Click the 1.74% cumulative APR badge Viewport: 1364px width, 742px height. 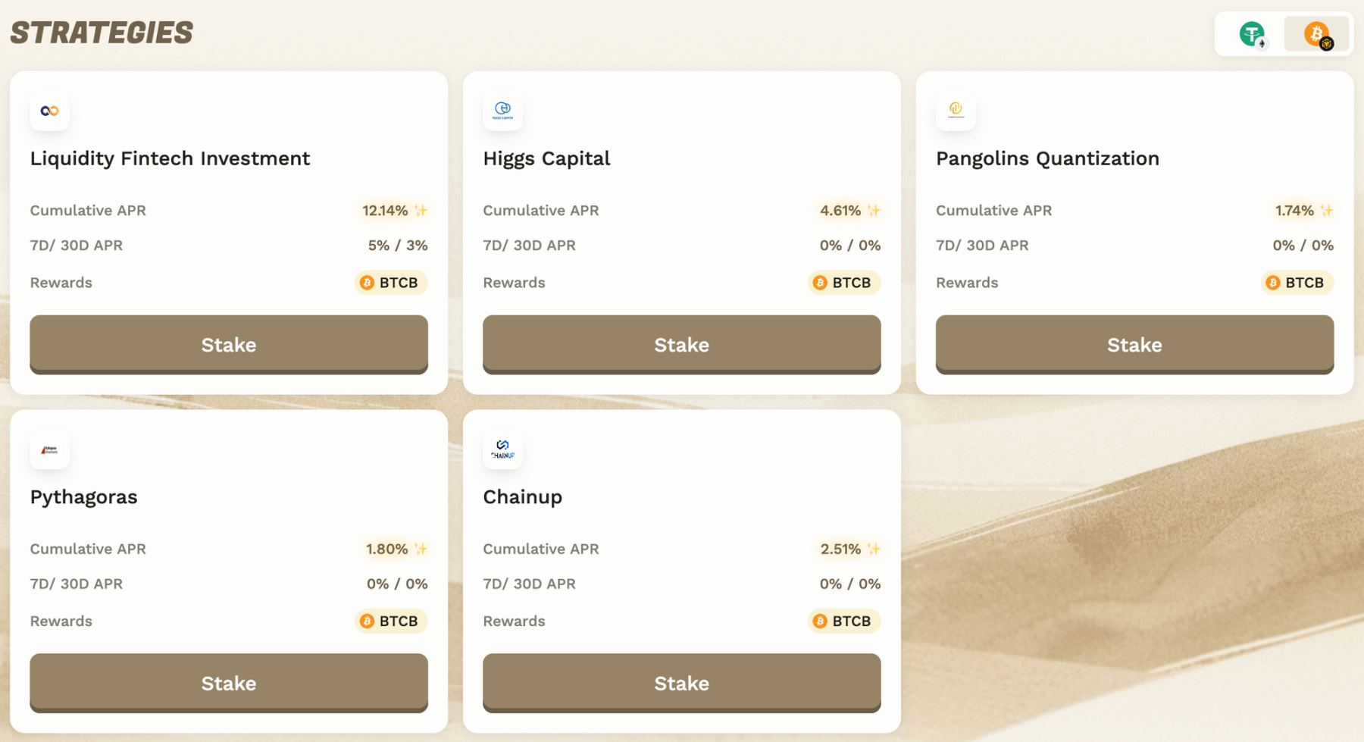click(1303, 210)
